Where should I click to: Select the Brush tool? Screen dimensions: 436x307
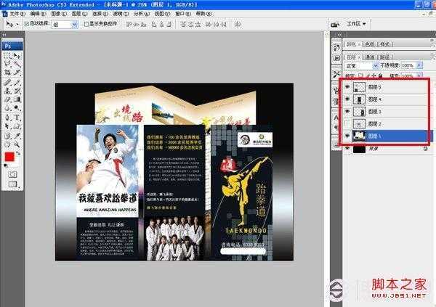[x=17, y=82]
